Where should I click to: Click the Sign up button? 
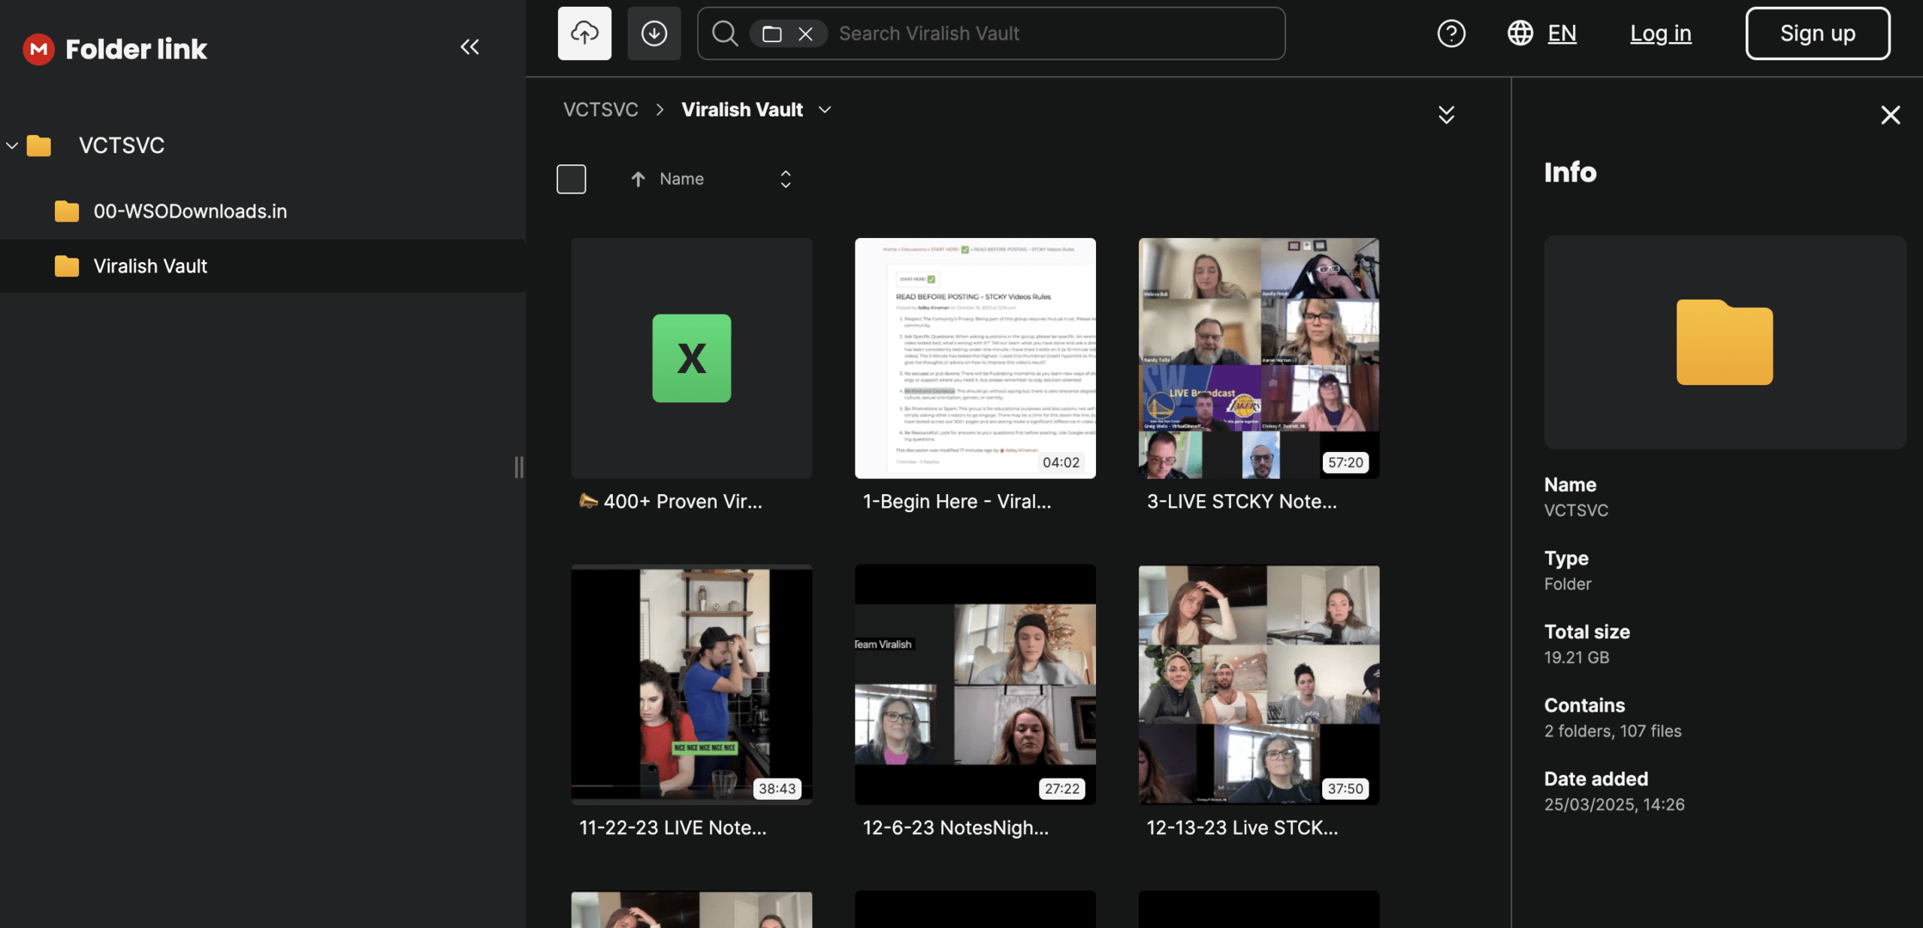coord(1817,33)
